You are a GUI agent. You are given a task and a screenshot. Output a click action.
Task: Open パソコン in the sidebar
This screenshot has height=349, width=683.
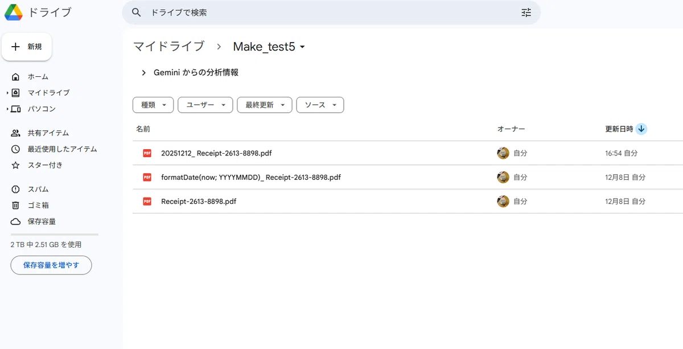[x=42, y=109]
